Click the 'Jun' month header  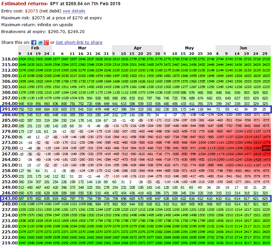coord(243,48)
